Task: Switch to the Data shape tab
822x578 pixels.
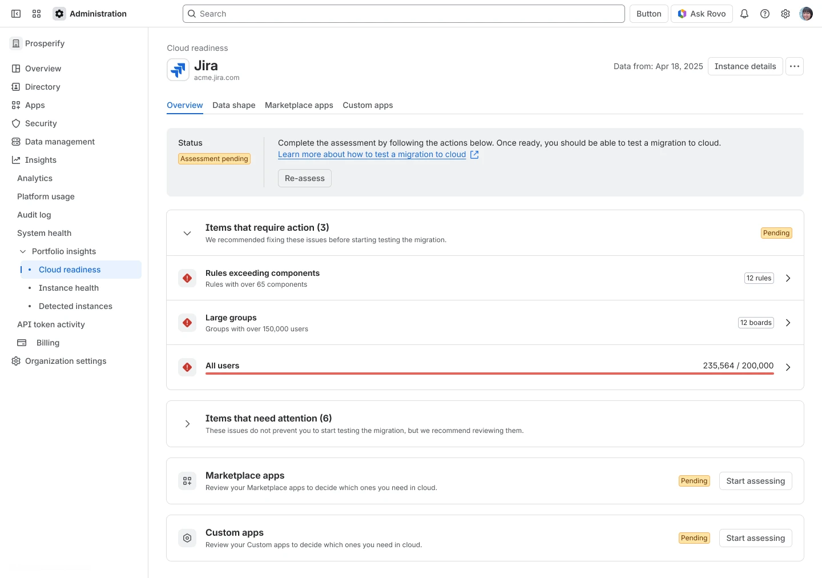Action: pyautogui.click(x=234, y=105)
